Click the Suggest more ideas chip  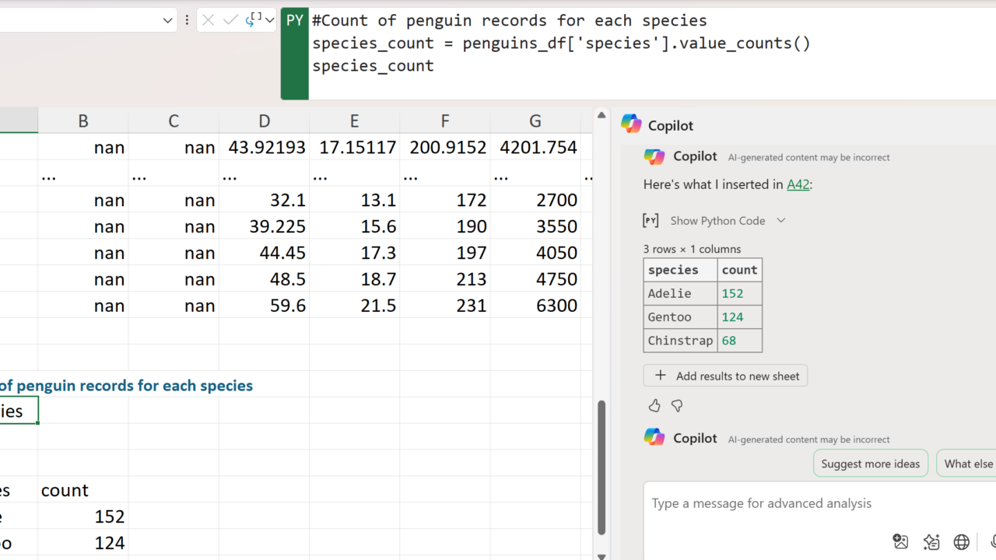coord(870,464)
